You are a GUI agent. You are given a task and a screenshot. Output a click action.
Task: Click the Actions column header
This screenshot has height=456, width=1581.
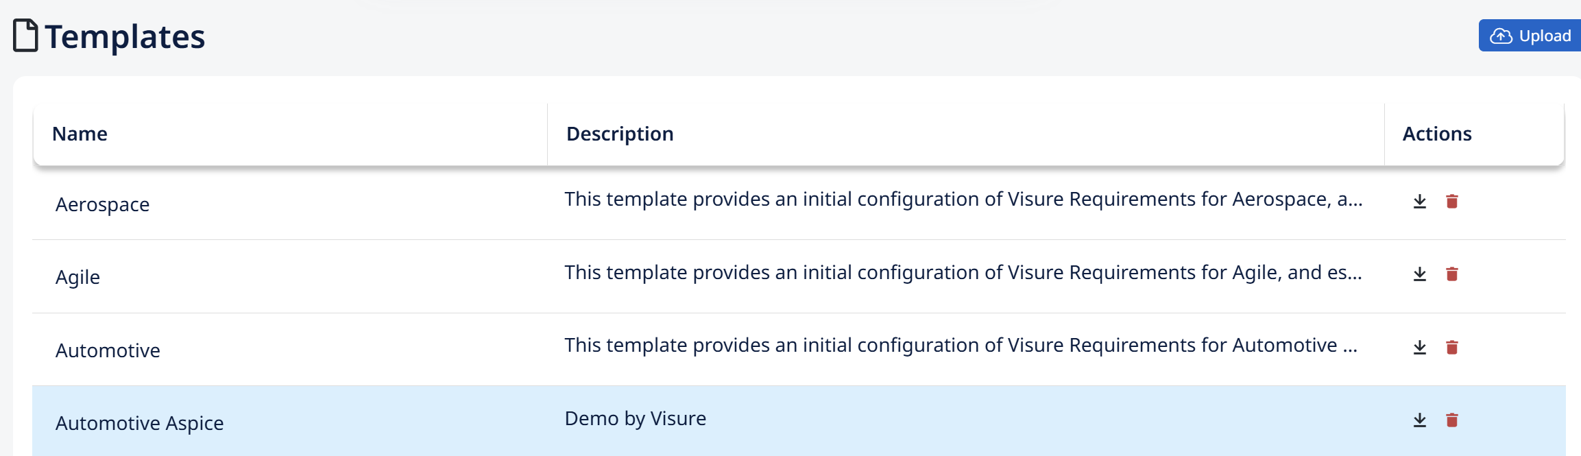1437,134
